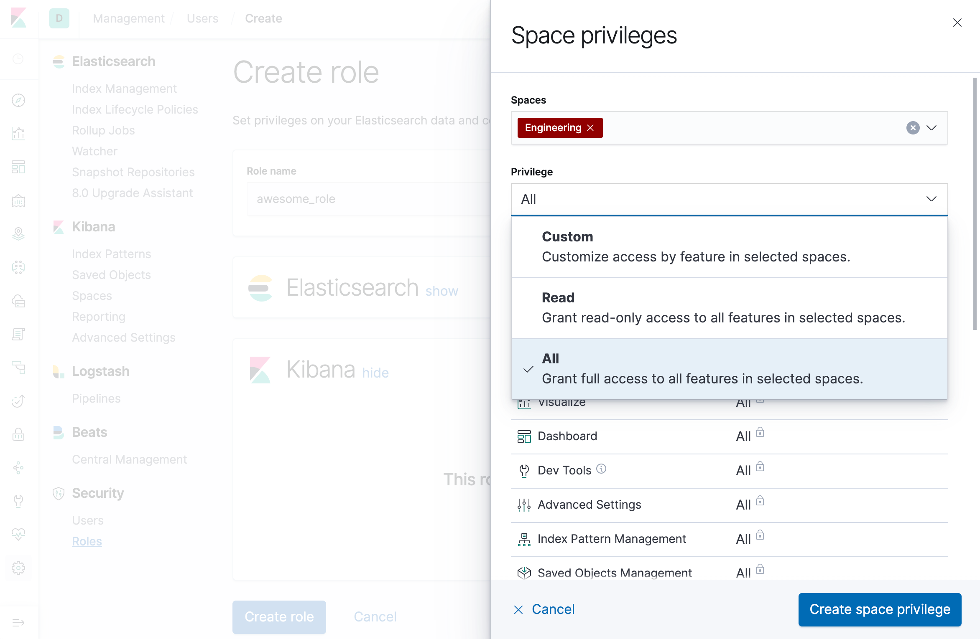The width and height of the screenshot is (980, 639).
Task: Cancel the space privilege flyout
Action: click(x=544, y=609)
